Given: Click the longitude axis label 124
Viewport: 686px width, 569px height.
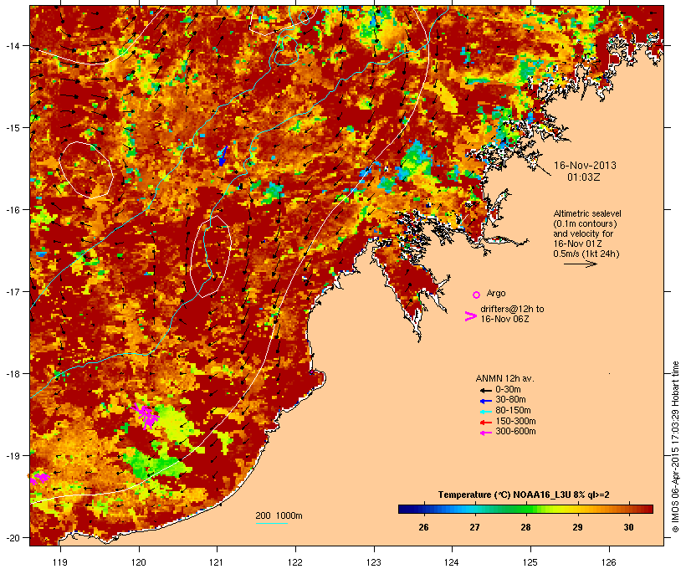Looking at the screenshot, I should (x=452, y=562).
